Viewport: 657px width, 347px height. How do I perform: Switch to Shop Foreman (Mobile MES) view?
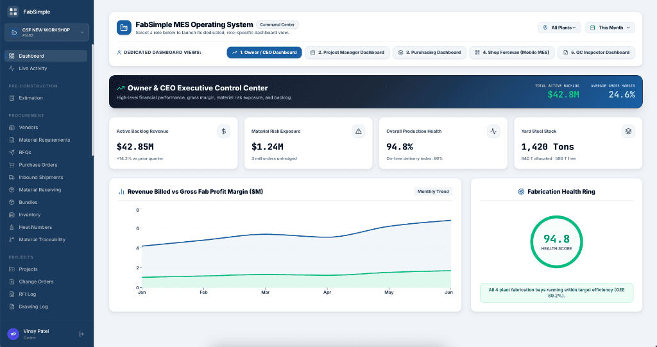point(512,53)
